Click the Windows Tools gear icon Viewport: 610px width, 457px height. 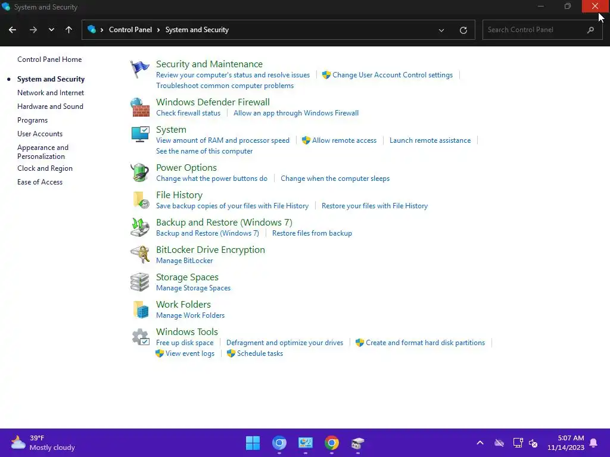click(141, 337)
